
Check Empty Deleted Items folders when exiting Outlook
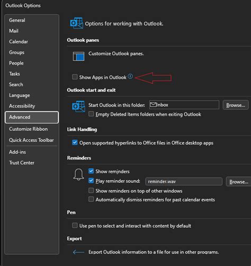click(x=91, y=114)
